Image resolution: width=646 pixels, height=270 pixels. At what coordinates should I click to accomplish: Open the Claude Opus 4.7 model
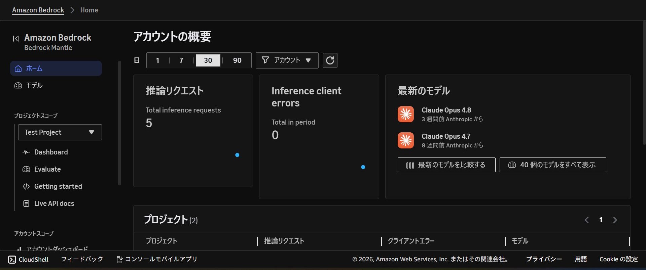coord(446,136)
